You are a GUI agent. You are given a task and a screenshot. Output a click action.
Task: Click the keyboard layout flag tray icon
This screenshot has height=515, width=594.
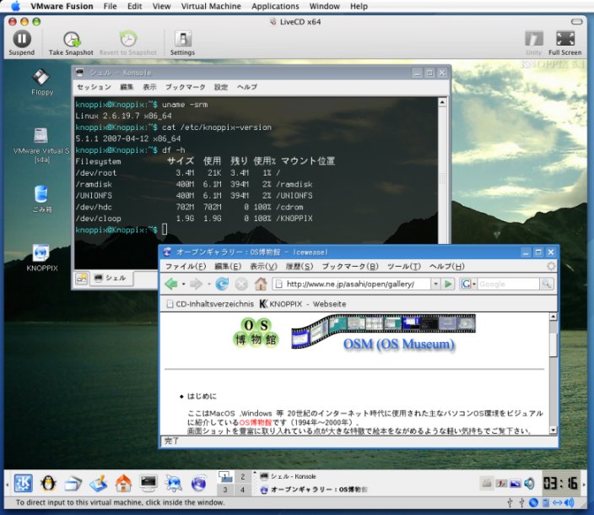501,484
